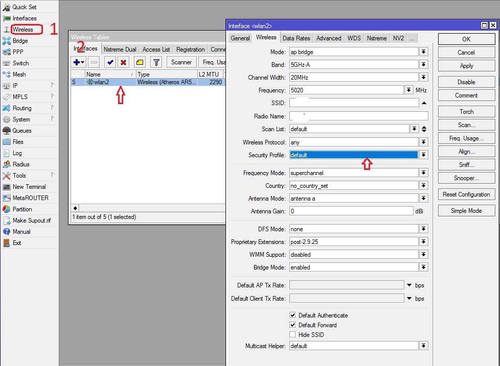This screenshot has height=366, width=500.
Task: Open the Access List tab
Action: pos(156,50)
